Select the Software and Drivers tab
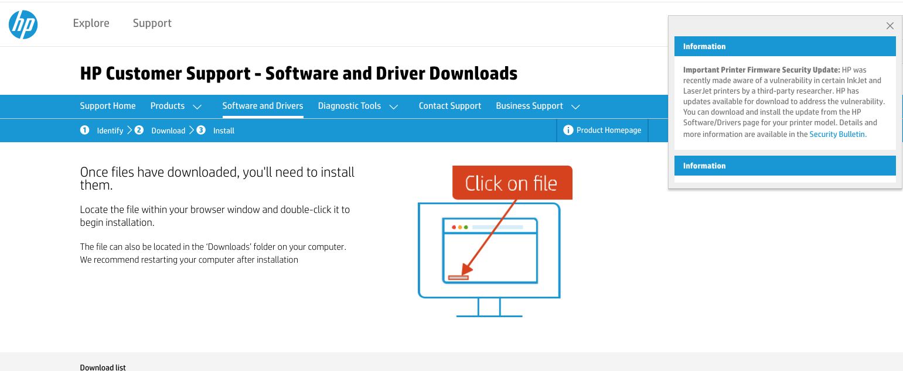This screenshot has width=903, height=371. 263,106
